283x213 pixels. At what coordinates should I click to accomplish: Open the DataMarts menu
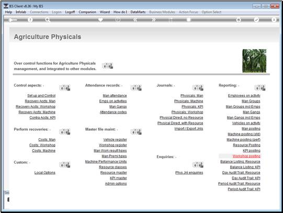(x=138, y=12)
